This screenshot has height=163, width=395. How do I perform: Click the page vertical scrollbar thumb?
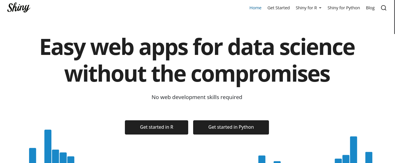pos(394,17)
